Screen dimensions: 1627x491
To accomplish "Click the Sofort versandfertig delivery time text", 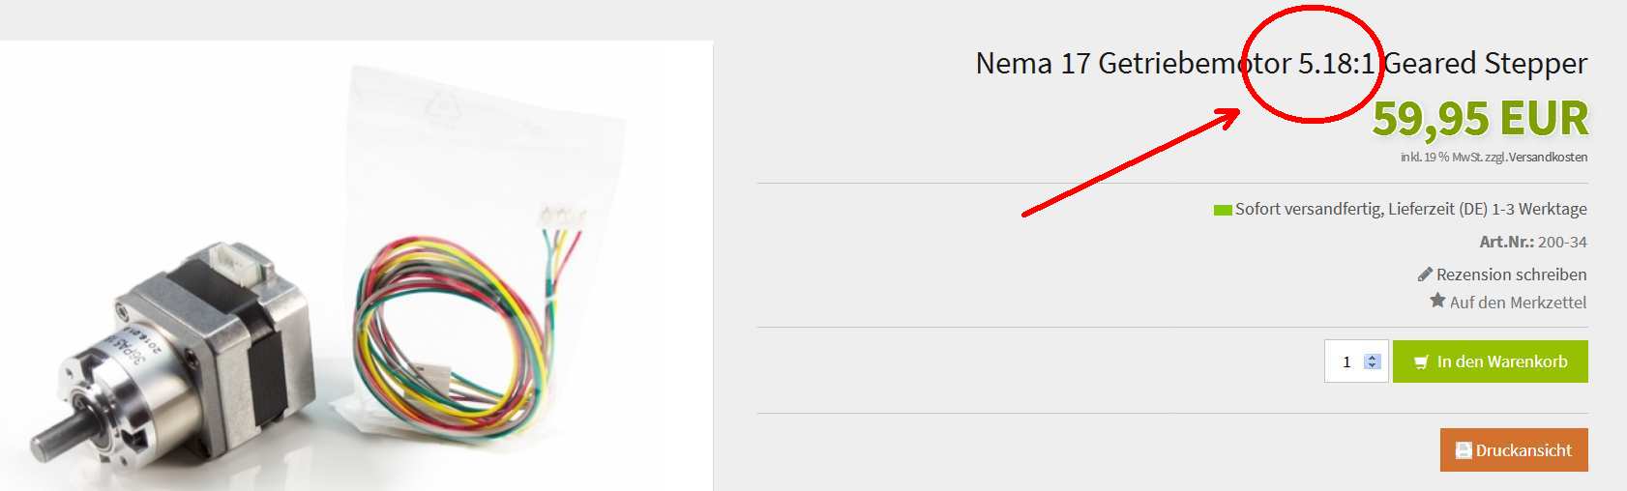I will (1411, 209).
